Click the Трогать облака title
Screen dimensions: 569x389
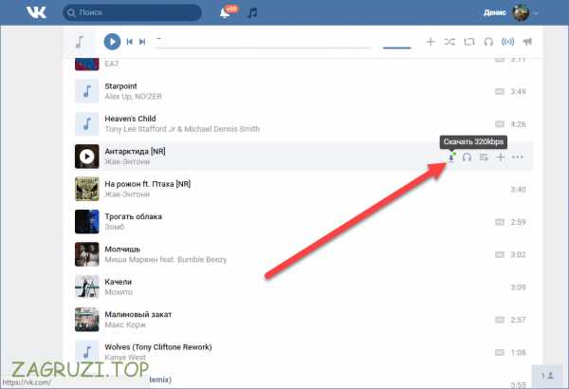point(133,217)
